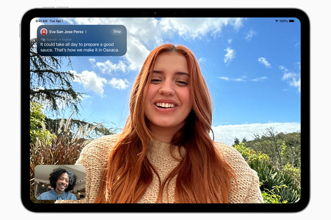Tap the Tue Apr 1 date

pyautogui.click(x=56, y=21)
